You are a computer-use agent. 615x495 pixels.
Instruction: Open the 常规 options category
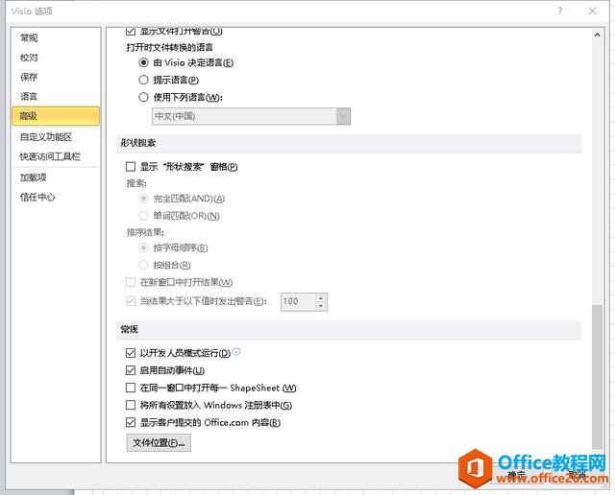[29, 38]
